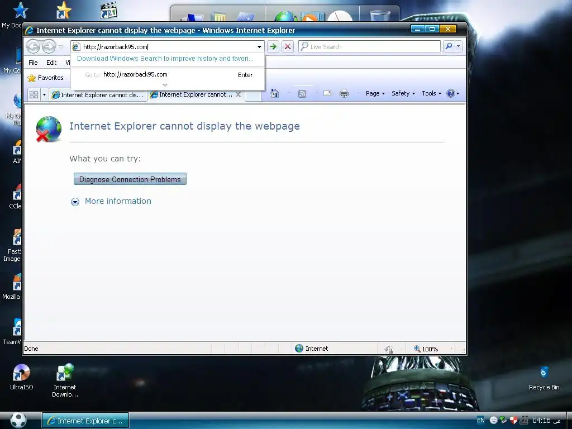
Task: Select the Recycle Bin desktop icon
Action: [544, 378]
